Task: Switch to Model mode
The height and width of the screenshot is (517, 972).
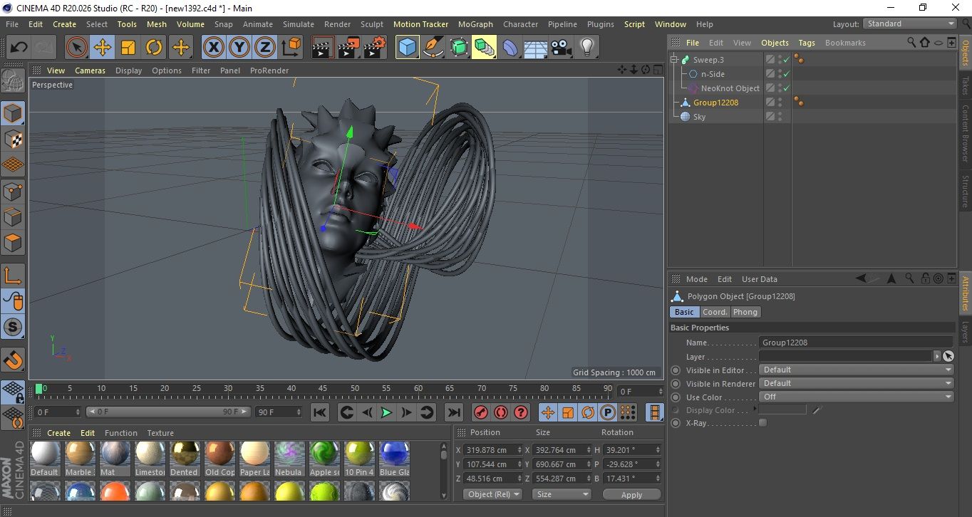Action: coord(14,113)
